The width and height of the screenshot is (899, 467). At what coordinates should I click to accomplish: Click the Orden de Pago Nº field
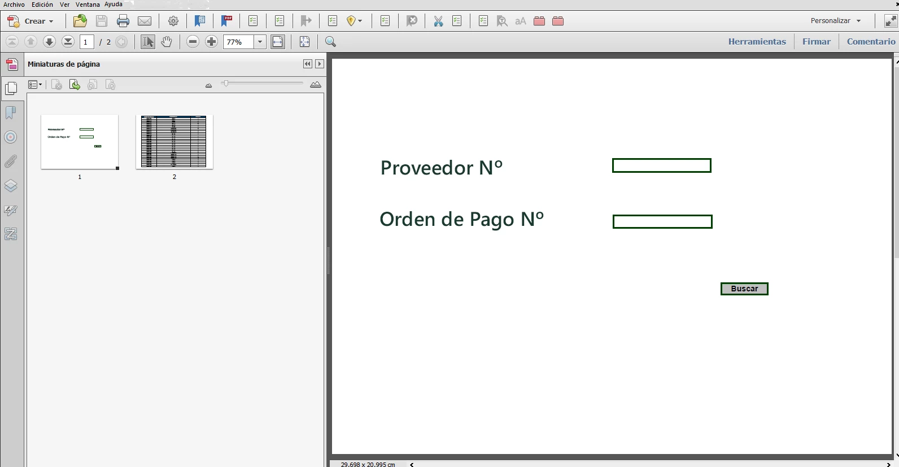point(662,221)
